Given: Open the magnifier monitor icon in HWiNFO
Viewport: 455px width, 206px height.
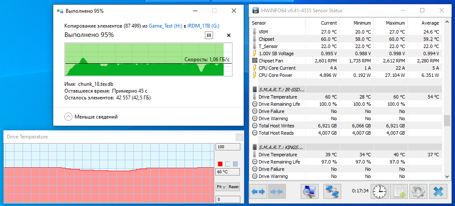Looking at the screenshot, I should click(310, 191).
